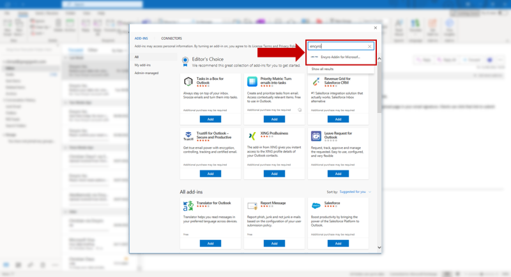The image size is (511, 277).
Task: Click the Translator for Outlook icon
Action: (188, 206)
